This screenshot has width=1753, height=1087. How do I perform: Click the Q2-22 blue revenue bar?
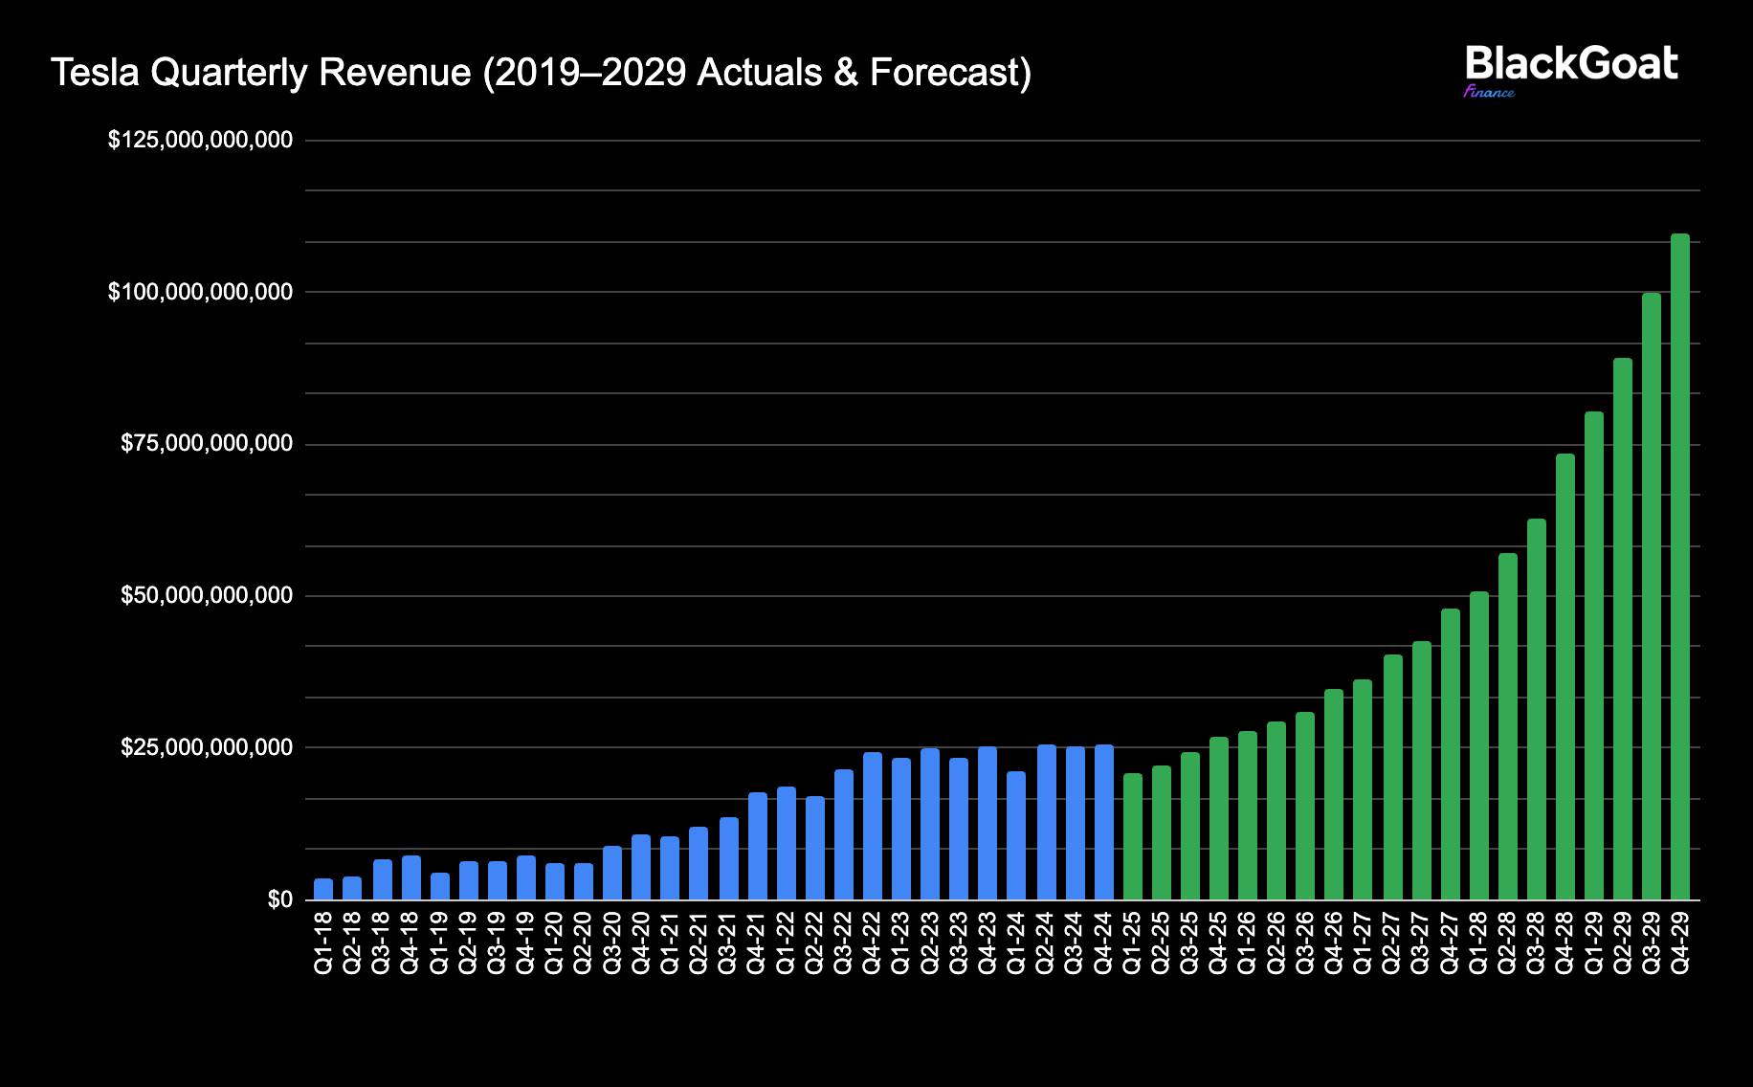coord(814,848)
